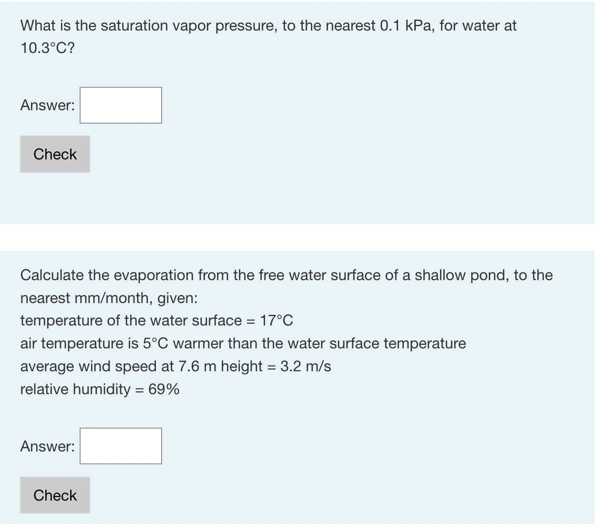Click the answer box for the pond evaporation question
Image resolution: width=595 pixels, height=524 pixels.
point(120,446)
